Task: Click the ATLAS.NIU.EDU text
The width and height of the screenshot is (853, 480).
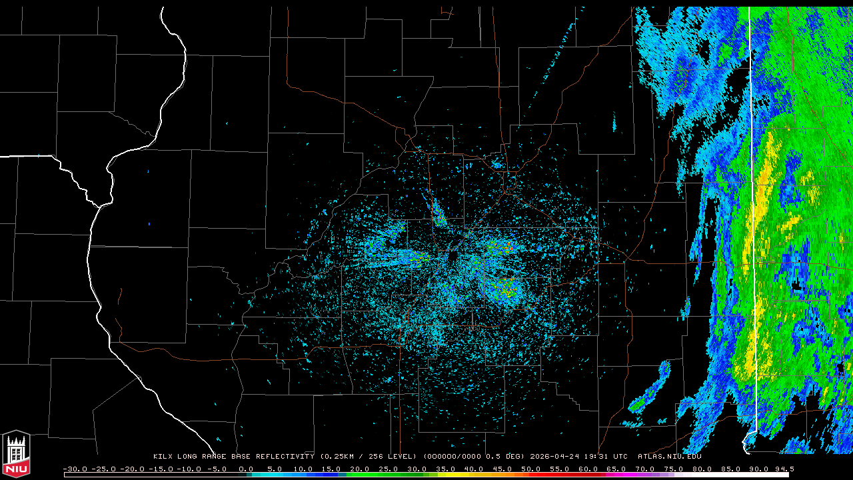Action: coord(670,457)
